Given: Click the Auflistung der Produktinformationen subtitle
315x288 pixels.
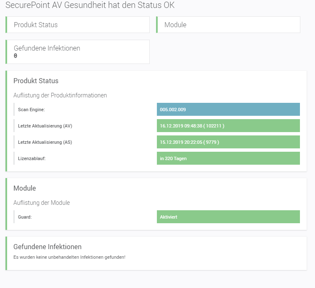Looking at the screenshot, I should pyautogui.click(x=60, y=95).
